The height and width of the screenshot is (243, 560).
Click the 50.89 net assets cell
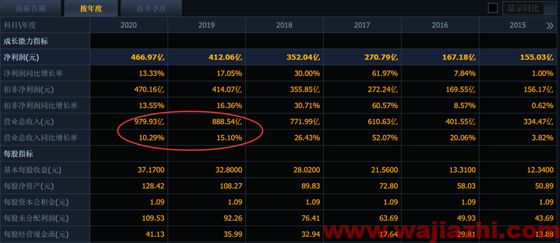(518, 186)
